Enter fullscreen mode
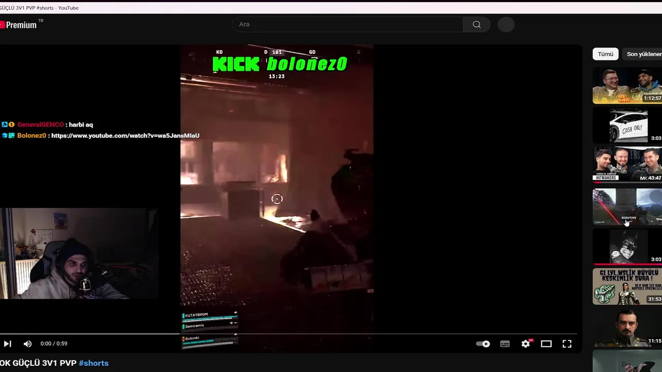662x372 pixels. click(x=567, y=344)
